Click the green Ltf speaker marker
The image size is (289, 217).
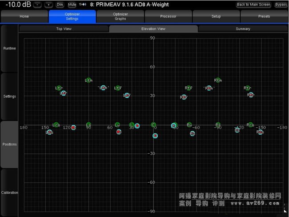(x=117, y=88)
